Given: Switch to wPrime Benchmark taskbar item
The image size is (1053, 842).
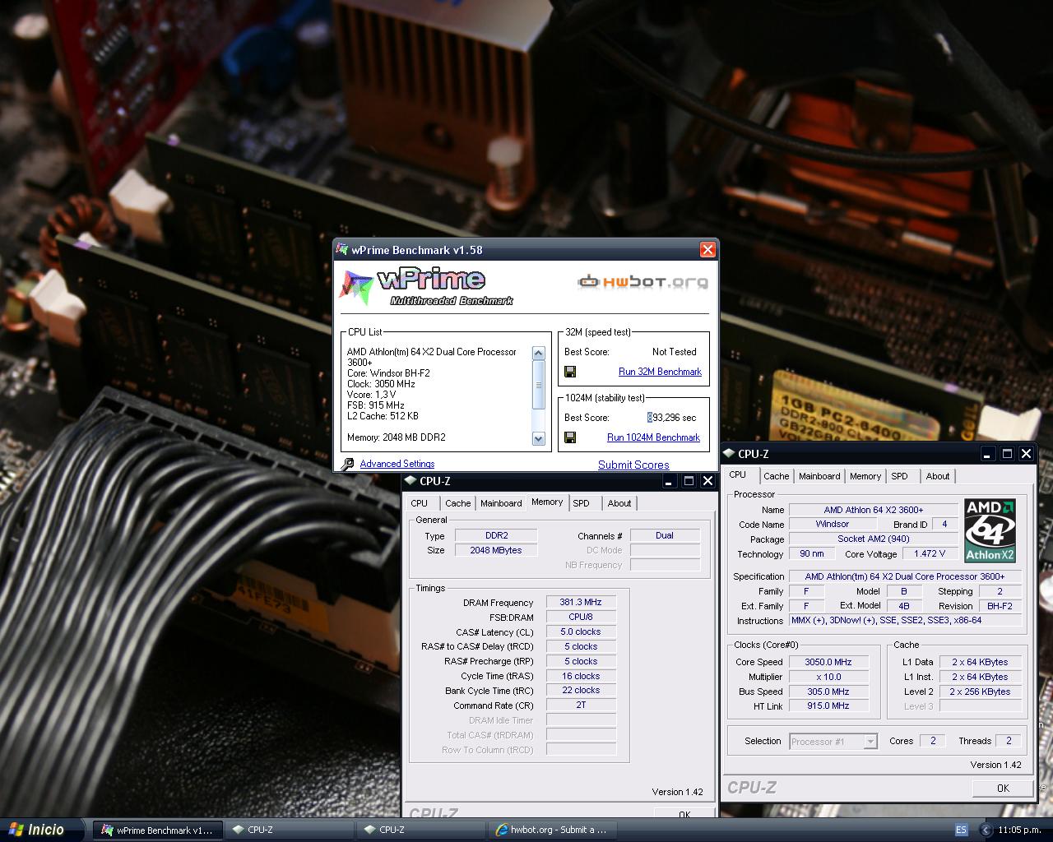Looking at the screenshot, I should 156,830.
